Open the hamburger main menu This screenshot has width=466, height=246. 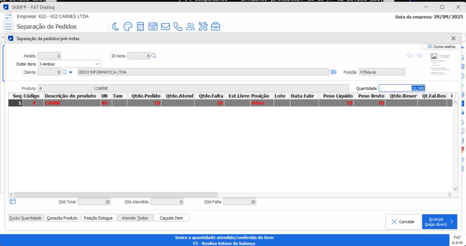click(8, 26)
